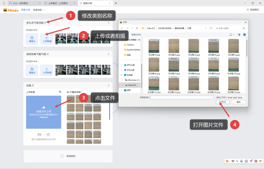Open the file type filter dropdown
This screenshot has height=169, width=264.
230,97
